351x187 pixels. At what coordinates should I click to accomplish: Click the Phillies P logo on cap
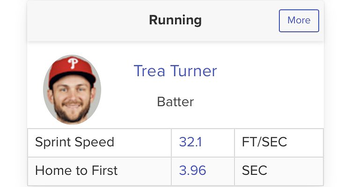[73, 63]
